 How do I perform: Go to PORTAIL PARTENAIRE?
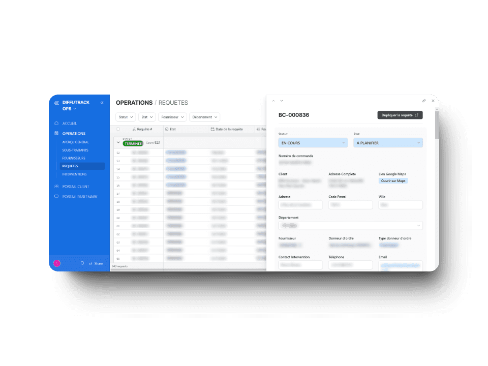(80, 197)
